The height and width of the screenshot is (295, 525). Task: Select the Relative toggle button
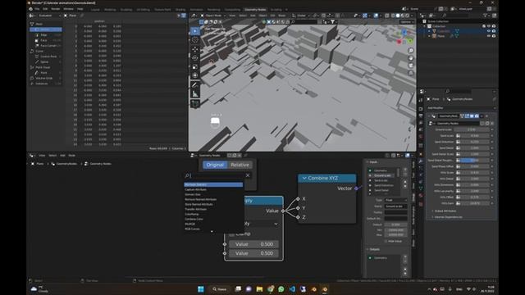pos(240,165)
